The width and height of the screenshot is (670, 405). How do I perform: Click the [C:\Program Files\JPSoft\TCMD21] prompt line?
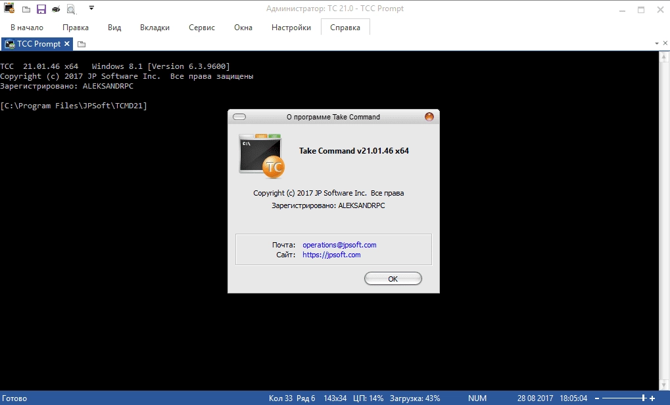pos(74,106)
